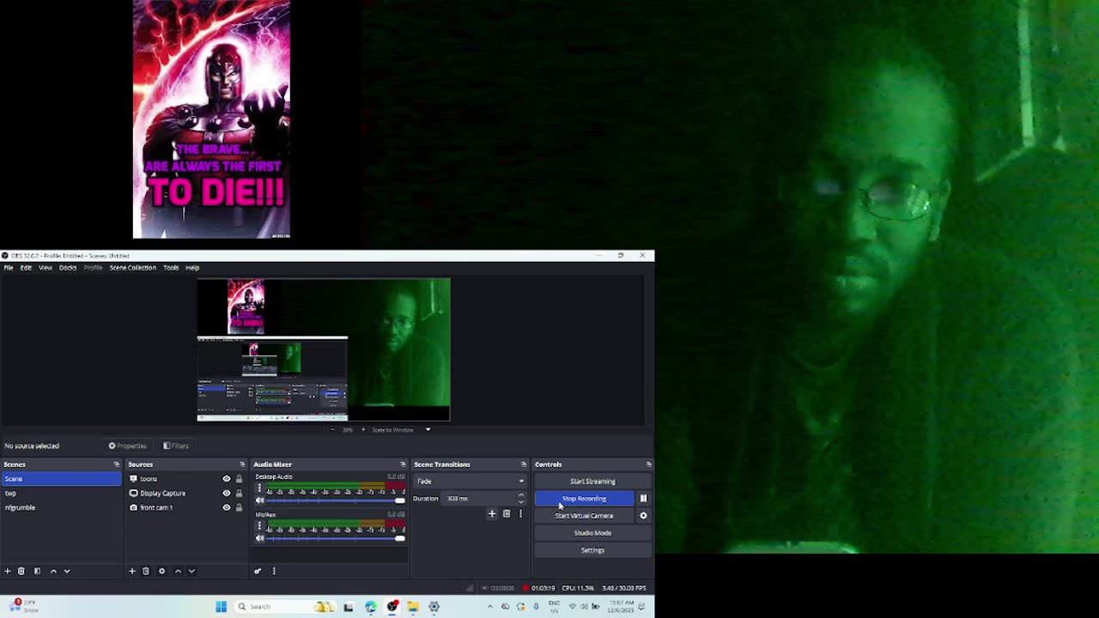This screenshot has width=1099, height=618.
Task: Open the Tools menu
Action: pos(171,268)
